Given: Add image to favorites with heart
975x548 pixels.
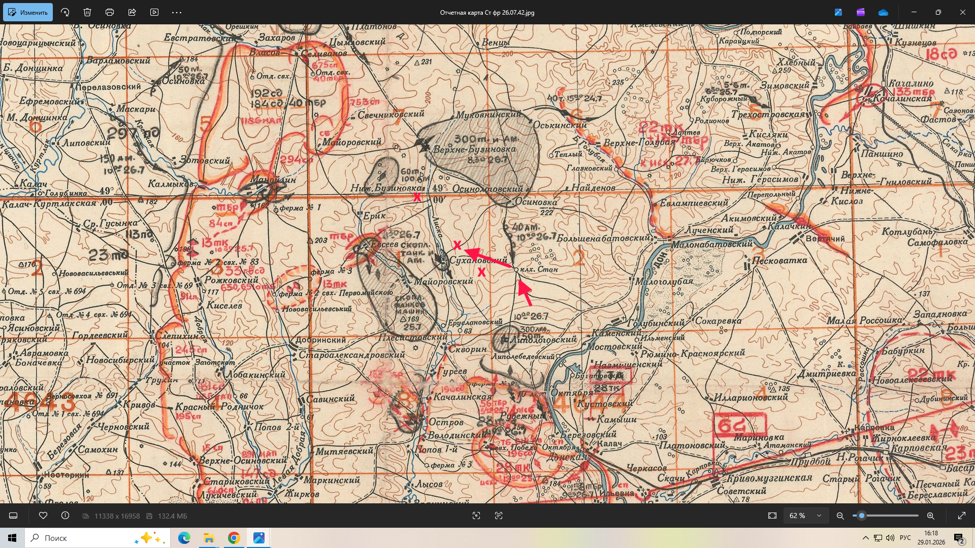Looking at the screenshot, I should point(43,516).
